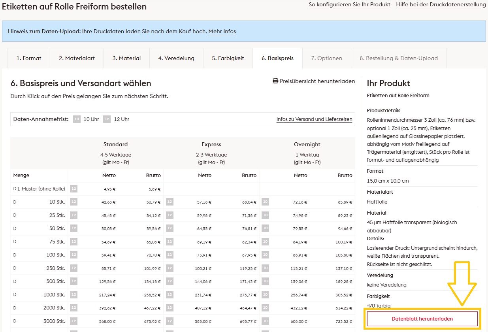Screen dimensions: 488x332
Task: Click the D icon in the 100 Stk. row
Action: click(x=15, y=255)
